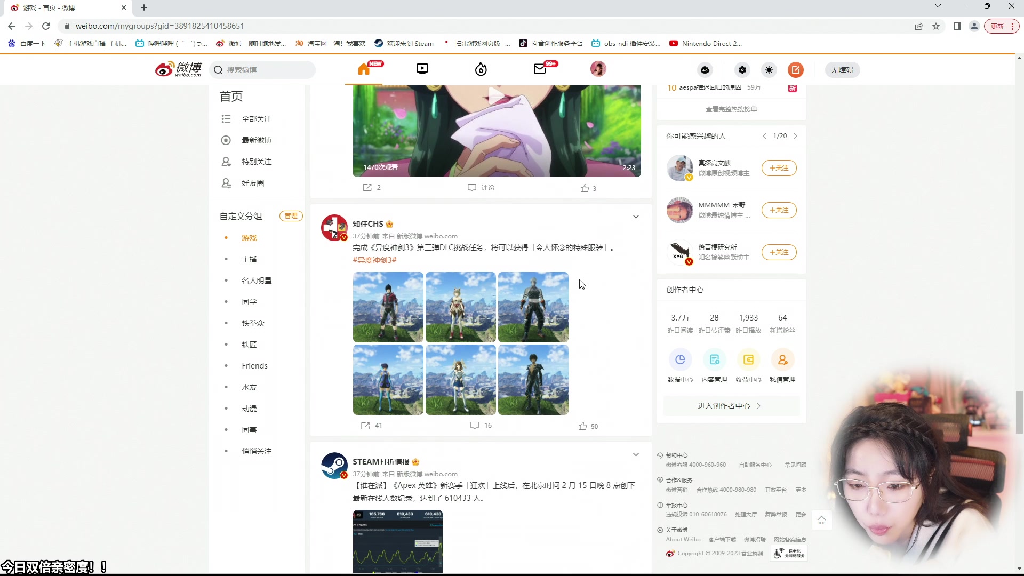
Task: Expand options menu on STEAM打折情报 post
Action: [x=636, y=454]
